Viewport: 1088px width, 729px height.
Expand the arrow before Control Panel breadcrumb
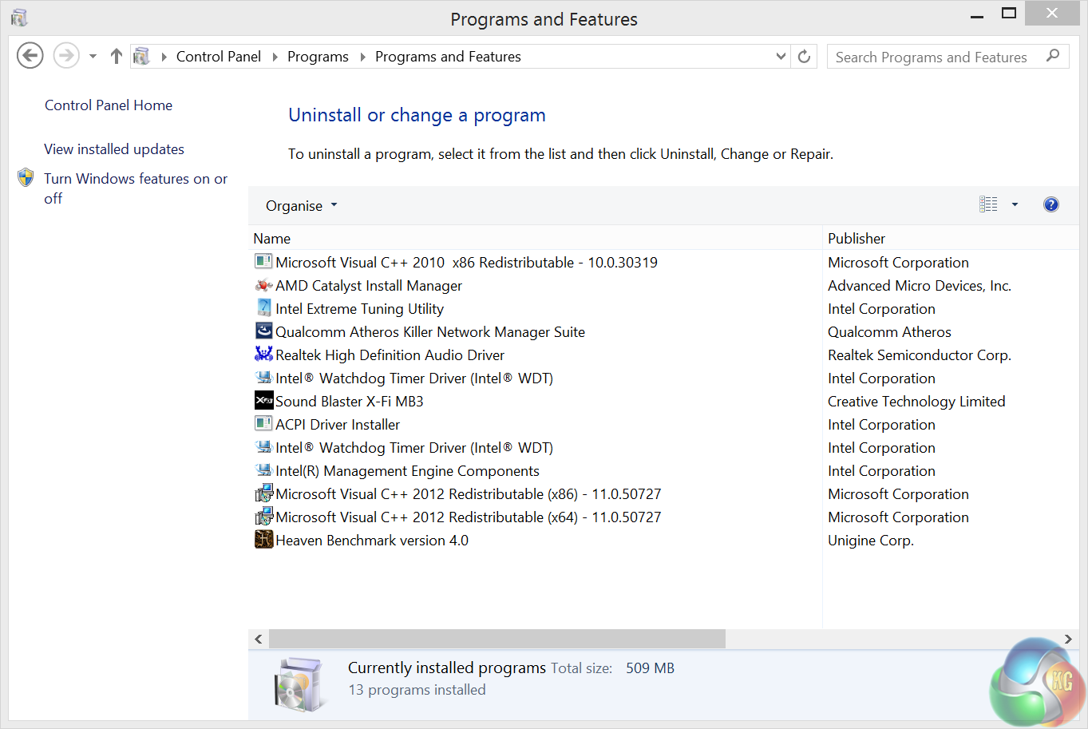(x=164, y=57)
